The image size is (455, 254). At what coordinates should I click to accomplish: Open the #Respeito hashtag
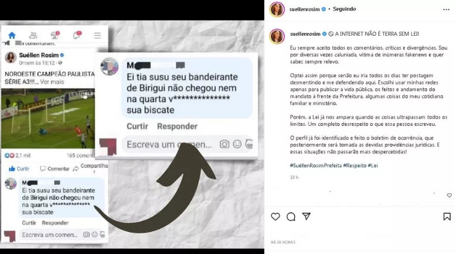coord(354,166)
